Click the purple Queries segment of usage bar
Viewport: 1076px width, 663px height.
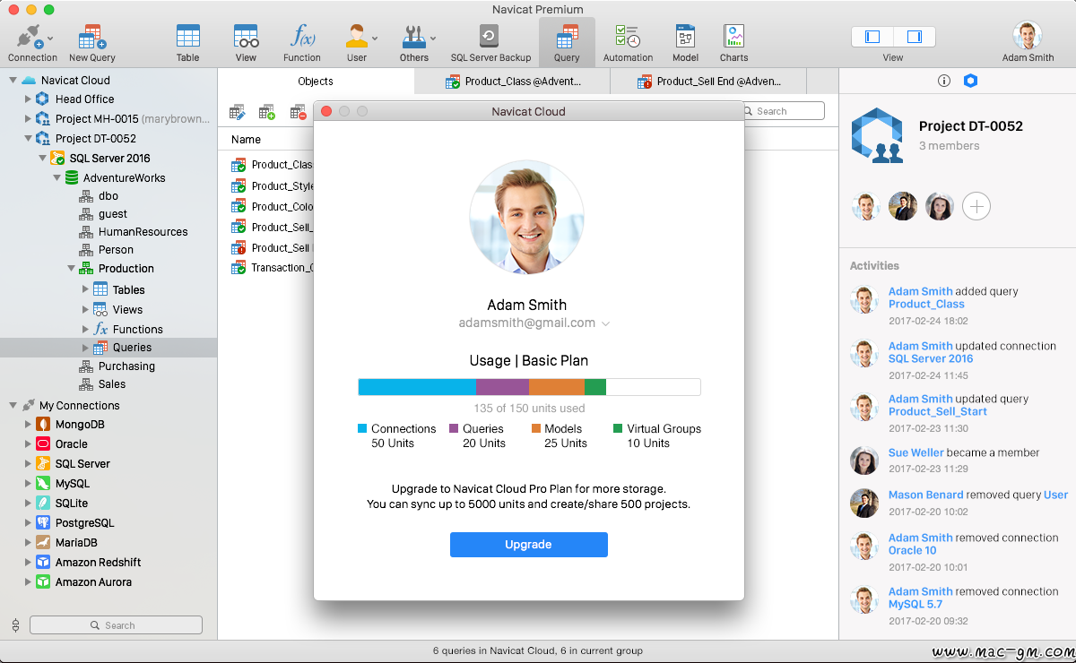tap(502, 387)
